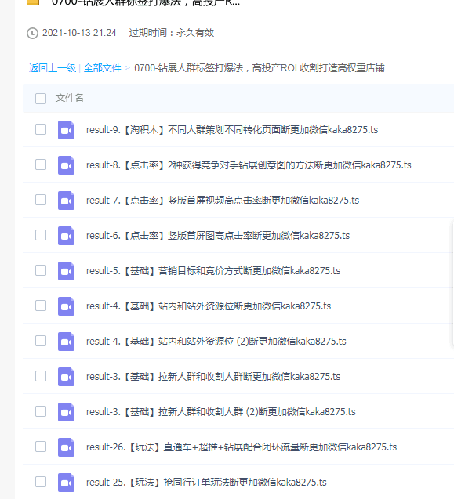Viewport: 454px width, 499px height.
Task: Open 全部文件 breadcrumb link
Action: tap(102, 68)
